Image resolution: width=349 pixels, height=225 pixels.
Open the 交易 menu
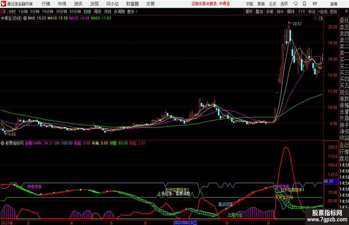click(x=150, y=4)
